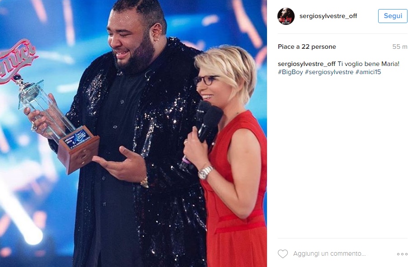Open the #sergiosylvestre hashtag
The height and width of the screenshot is (267, 408).
tap(329, 72)
